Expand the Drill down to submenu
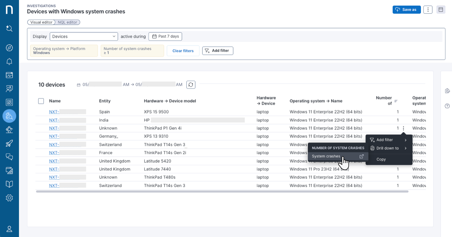This screenshot has height=237, width=452. (389, 148)
